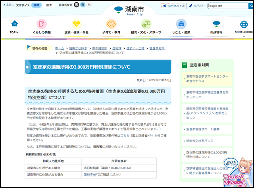
Task: Open 空き家管理サポート事業 sidebar link
Action: tap(207, 129)
